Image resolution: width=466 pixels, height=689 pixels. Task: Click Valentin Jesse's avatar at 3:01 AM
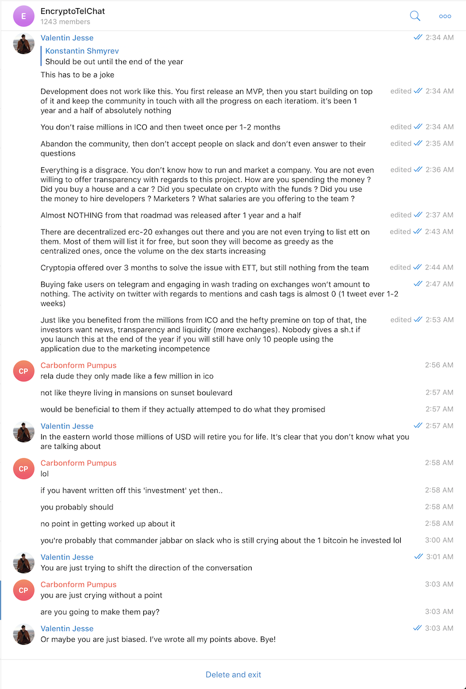pos(24,563)
